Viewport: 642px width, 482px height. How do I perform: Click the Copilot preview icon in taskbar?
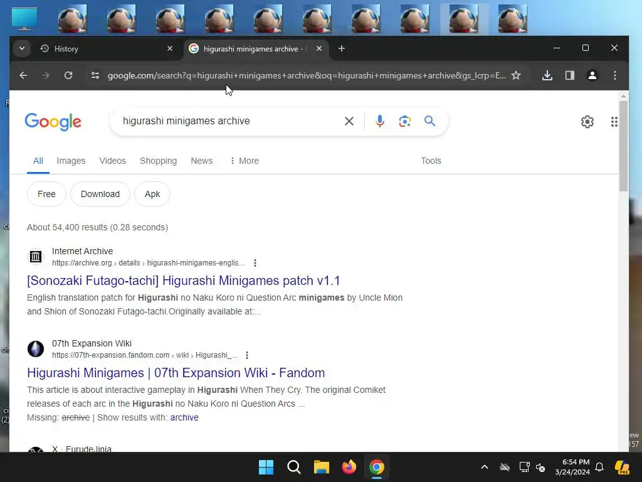(622, 467)
